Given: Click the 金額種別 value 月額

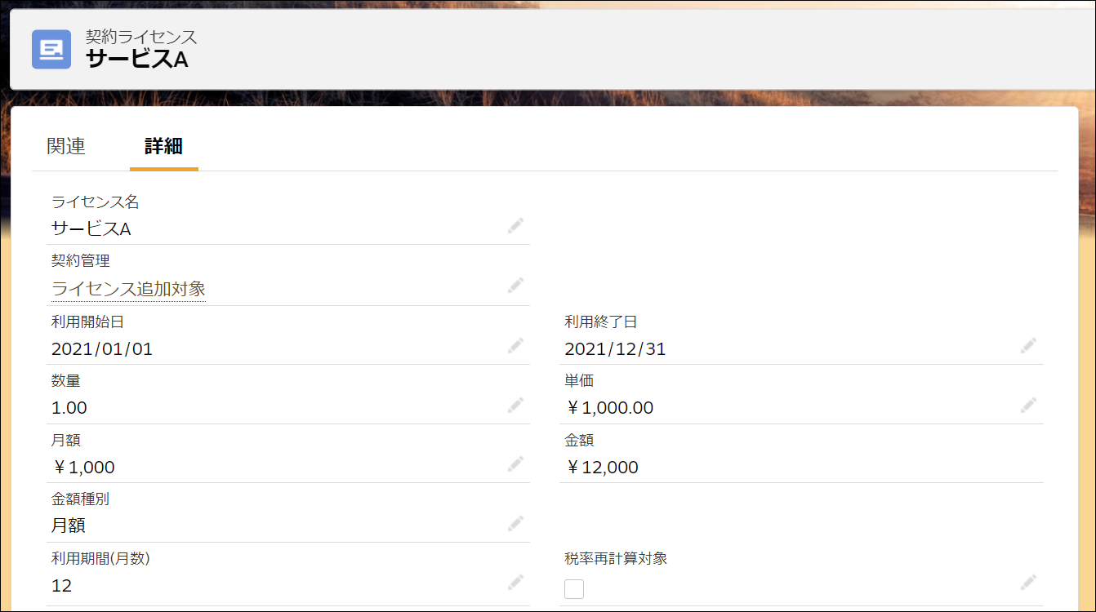Looking at the screenshot, I should pos(69,526).
